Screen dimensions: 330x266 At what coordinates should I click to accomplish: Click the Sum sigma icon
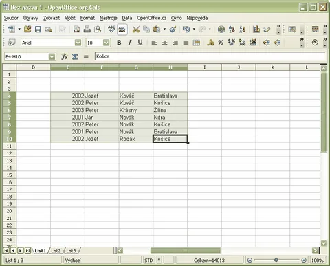pyautogui.click(x=75, y=56)
